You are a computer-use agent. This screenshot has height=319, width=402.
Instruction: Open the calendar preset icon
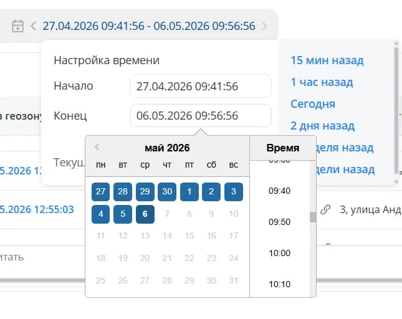click(17, 26)
